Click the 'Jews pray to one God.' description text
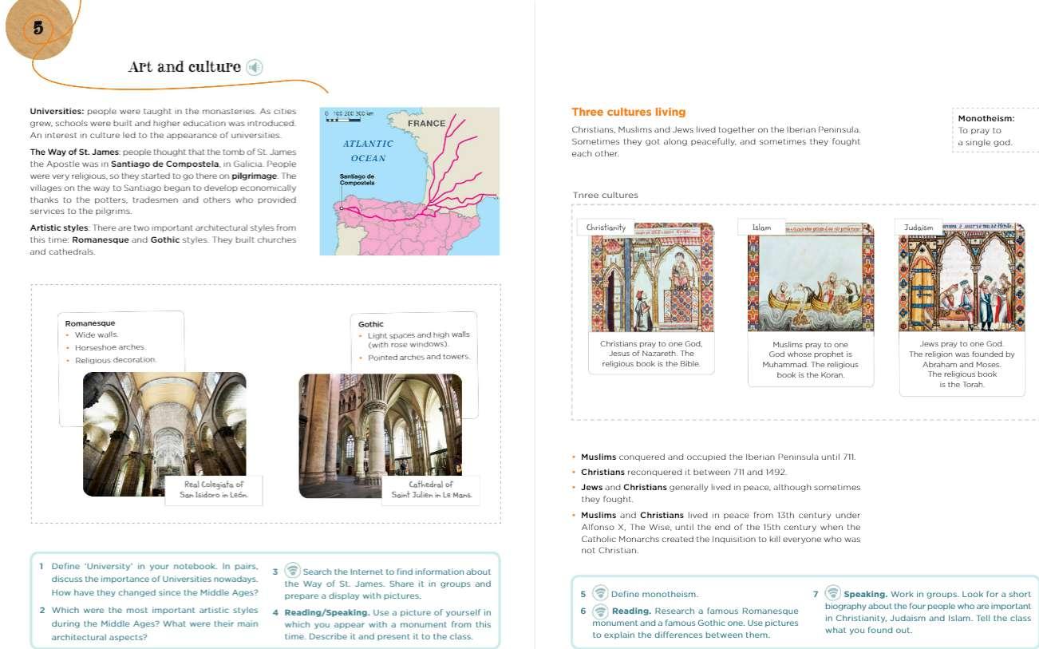This screenshot has width=1039, height=649. (962, 364)
